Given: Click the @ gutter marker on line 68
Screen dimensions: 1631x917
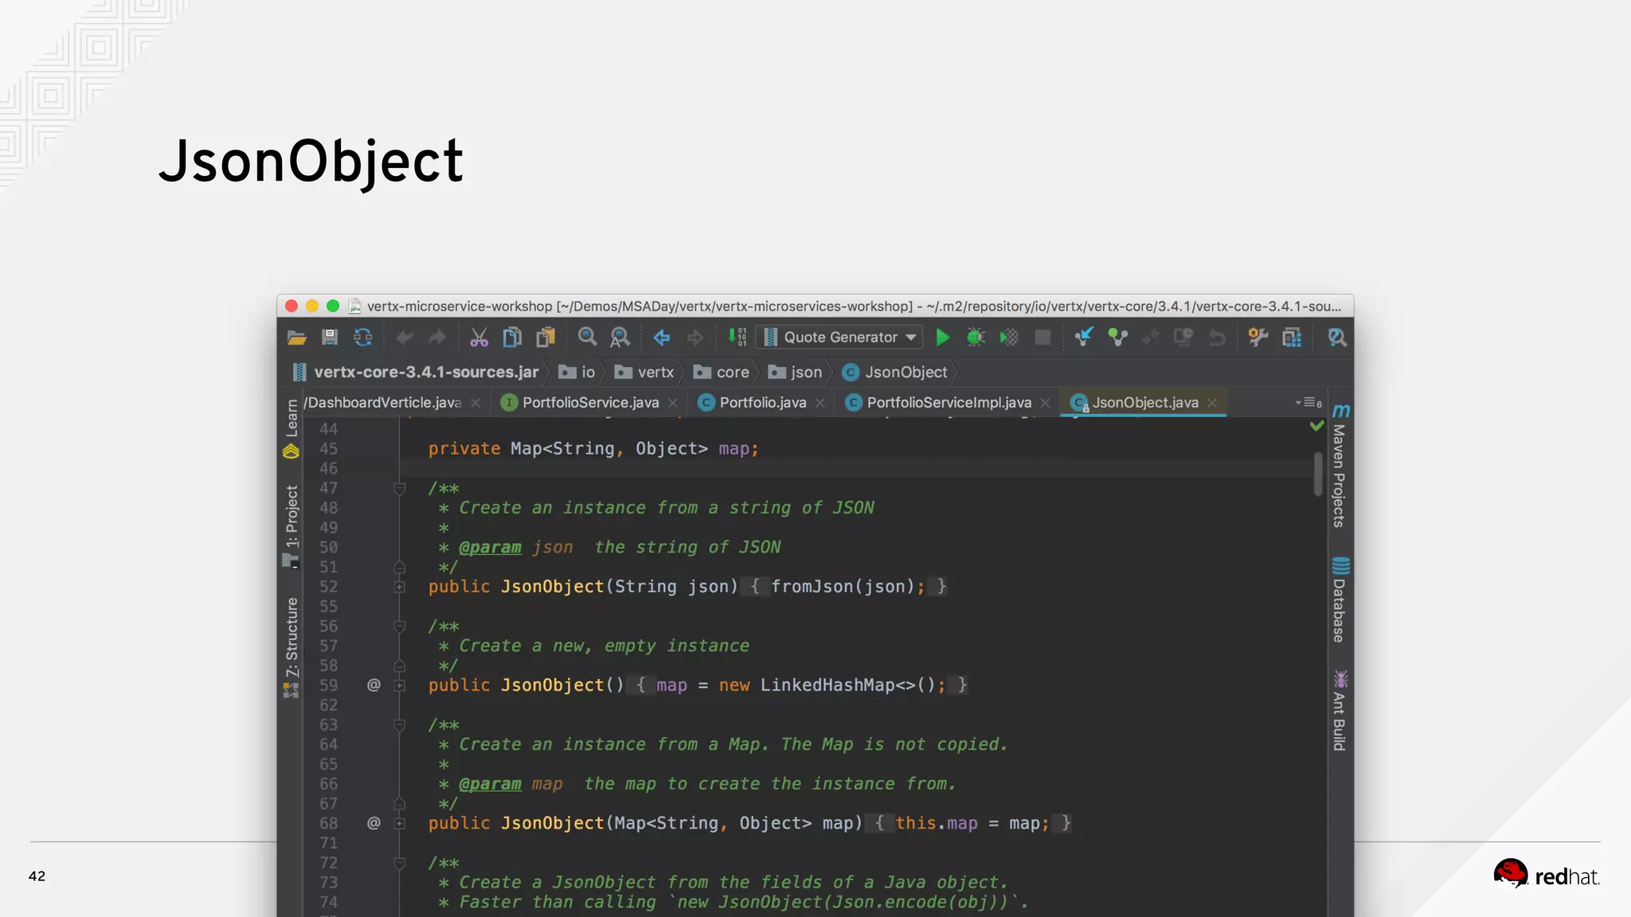Looking at the screenshot, I should click(x=374, y=823).
